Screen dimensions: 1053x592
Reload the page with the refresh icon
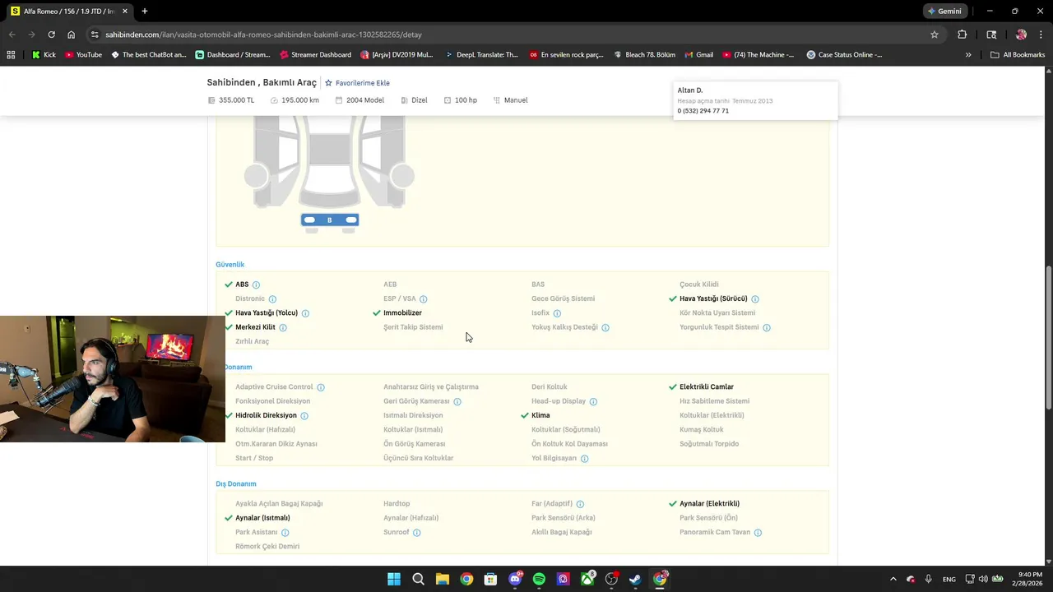coord(51,35)
